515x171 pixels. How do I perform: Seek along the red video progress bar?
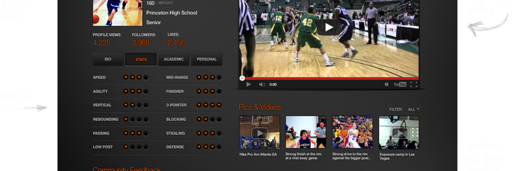(329, 78)
